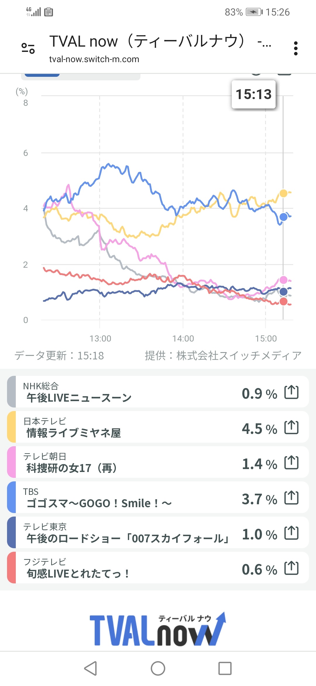The width and height of the screenshot is (316, 686).
Task: Tap share icon for TBS row
Action: click(x=291, y=498)
